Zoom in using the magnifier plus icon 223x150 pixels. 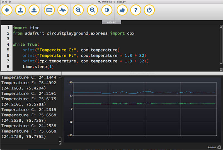[78, 10]
